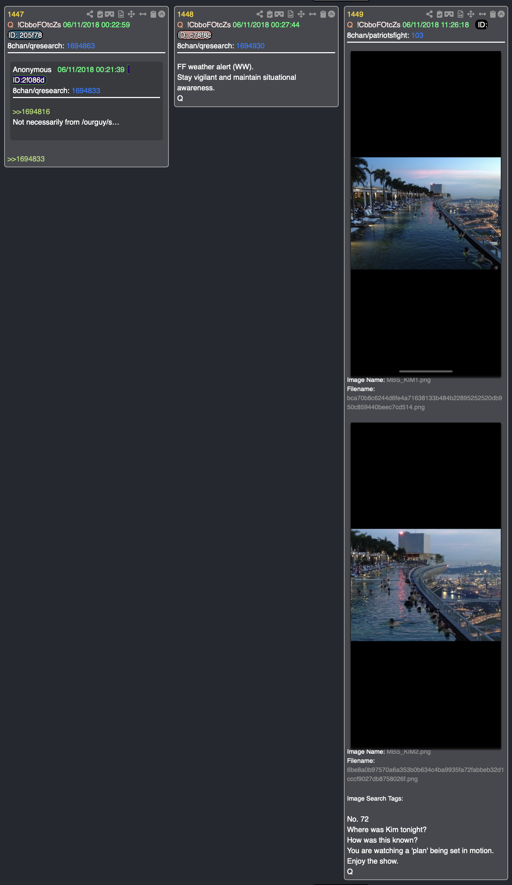Screen dimensions: 512x885
Task: Click the timestamp 06/11/2018 11:26:18
Action: pyautogui.click(x=436, y=25)
